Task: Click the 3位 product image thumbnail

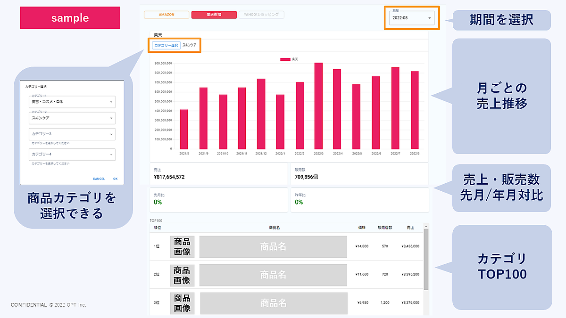Action: (x=182, y=303)
